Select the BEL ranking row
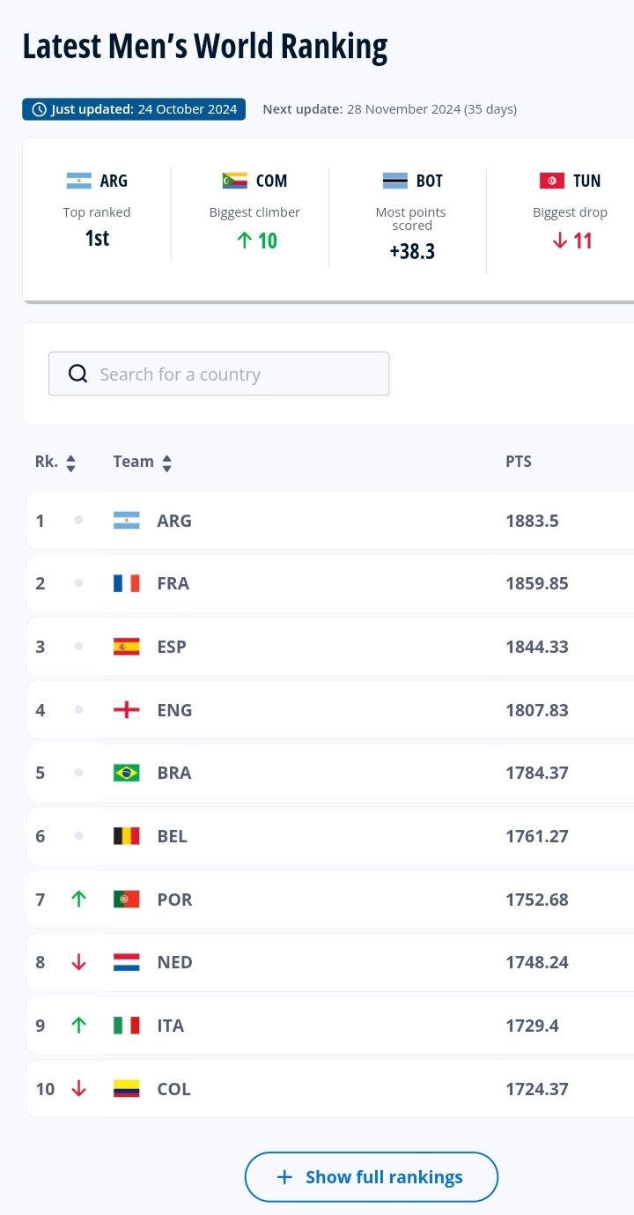This screenshot has width=634, height=1215. [x=330, y=836]
